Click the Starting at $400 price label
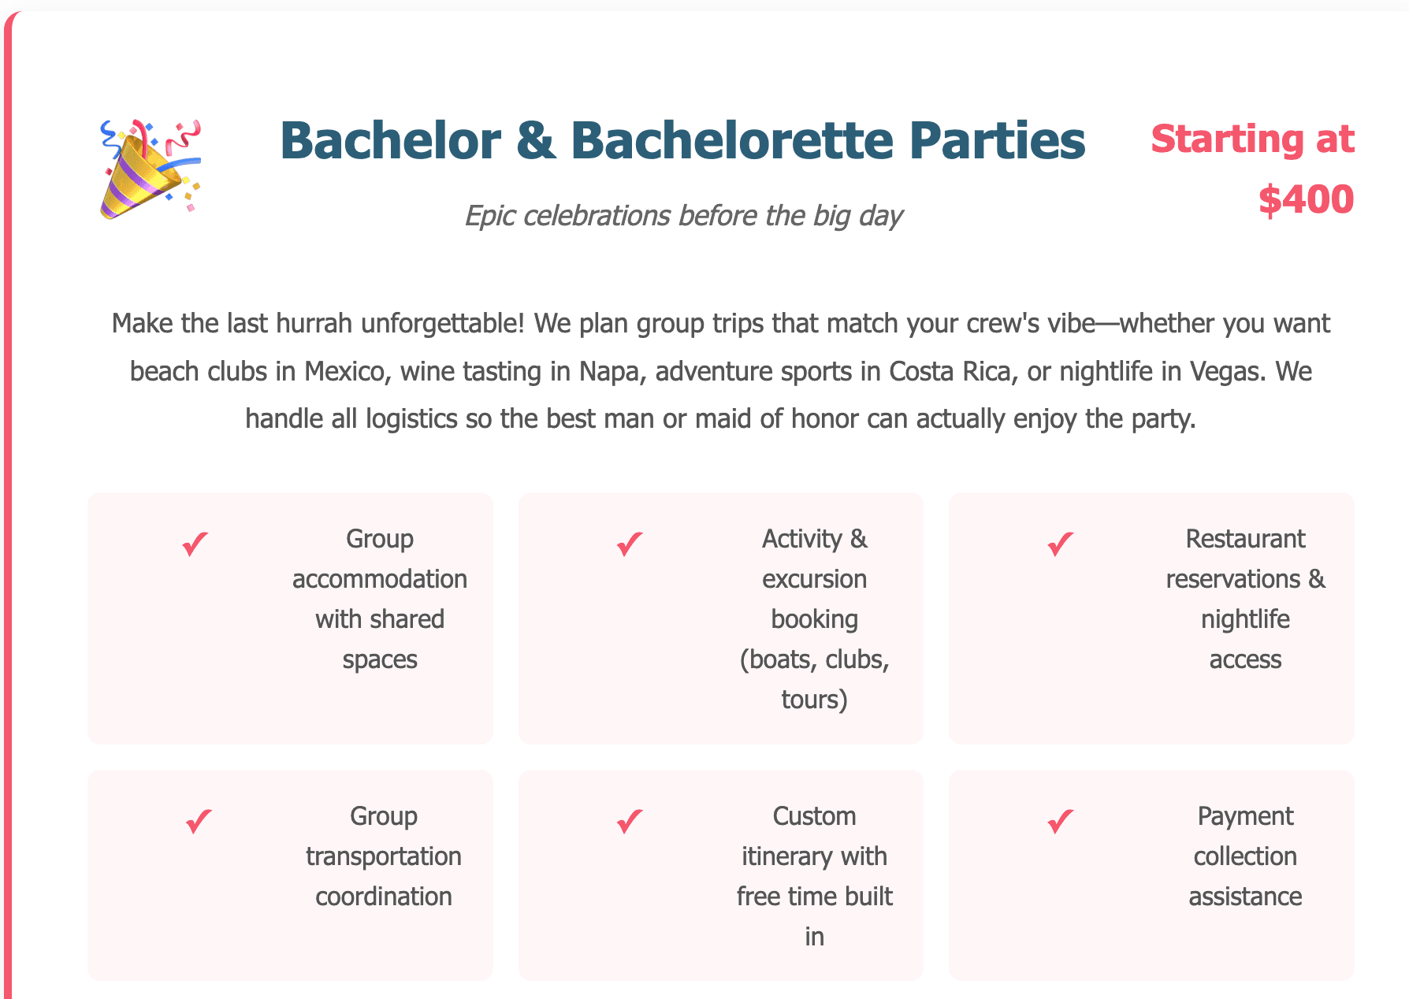The image size is (1409, 999). click(1252, 169)
